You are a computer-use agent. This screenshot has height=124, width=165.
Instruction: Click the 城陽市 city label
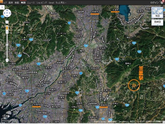coord(98,61)
